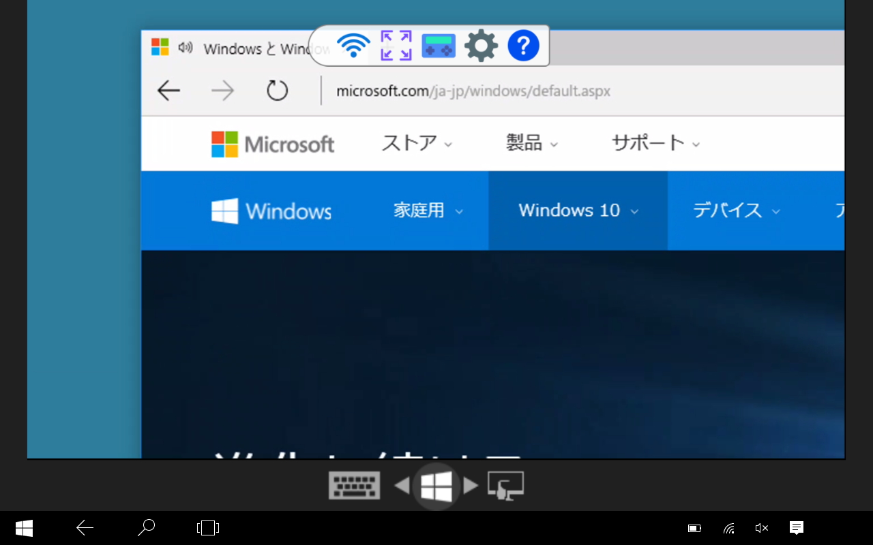
Task: Open the settings gear icon
Action: tap(481, 46)
